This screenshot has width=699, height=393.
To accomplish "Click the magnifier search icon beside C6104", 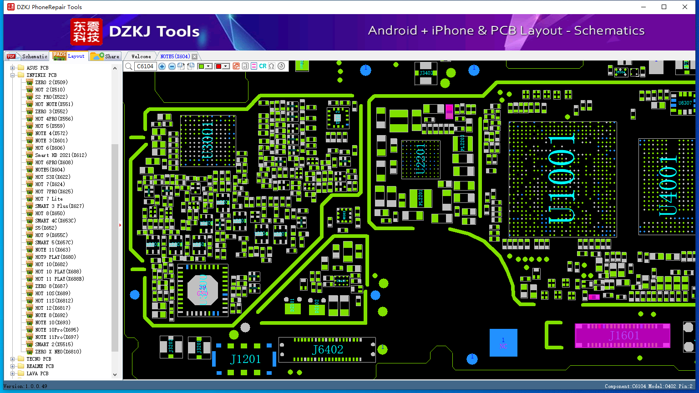I will click(x=129, y=66).
